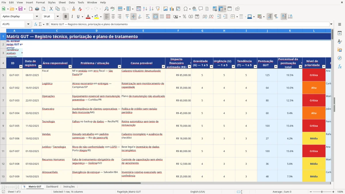This screenshot has height=194, width=345.
Task: Toggle center horizontally alignment
Action: pyautogui.click(x=113, y=17)
